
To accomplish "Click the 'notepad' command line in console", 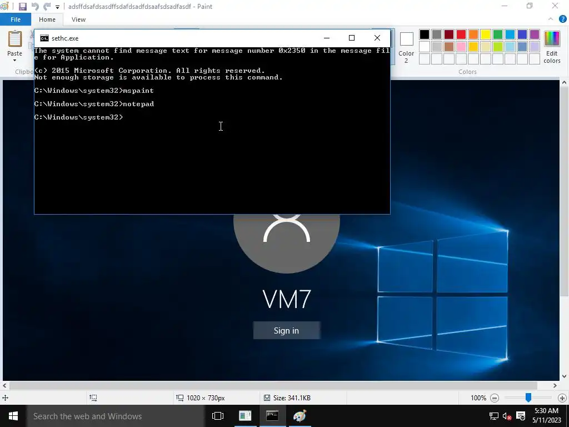I will [94, 104].
